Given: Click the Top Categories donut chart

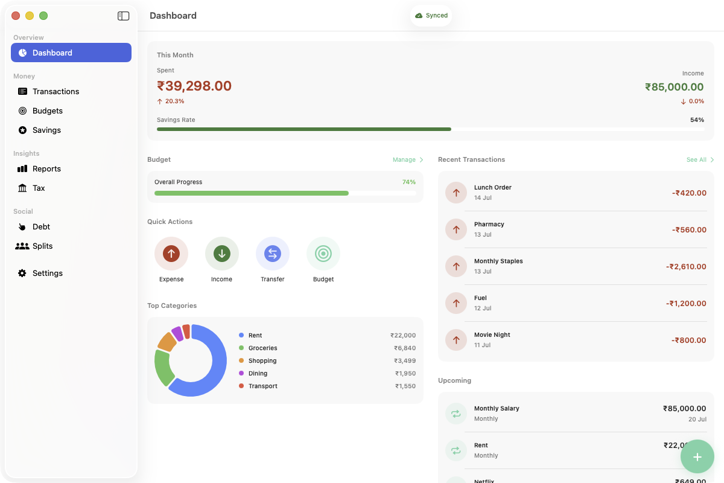Looking at the screenshot, I should [191, 360].
